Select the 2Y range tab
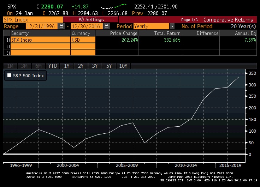The height and width of the screenshot is (187, 260). click(81, 66)
